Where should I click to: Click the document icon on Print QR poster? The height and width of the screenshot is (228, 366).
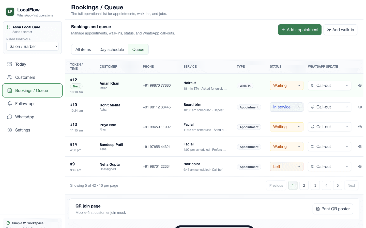tap(318, 209)
